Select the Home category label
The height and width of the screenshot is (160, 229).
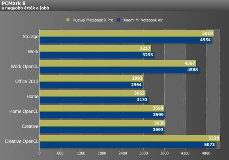32,97
